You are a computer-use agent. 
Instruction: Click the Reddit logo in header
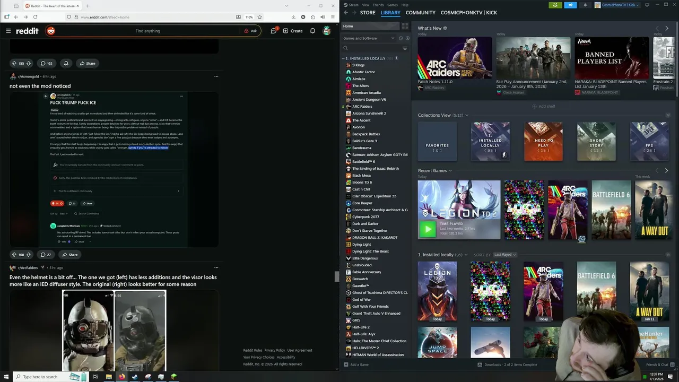click(x=27, y=31)
